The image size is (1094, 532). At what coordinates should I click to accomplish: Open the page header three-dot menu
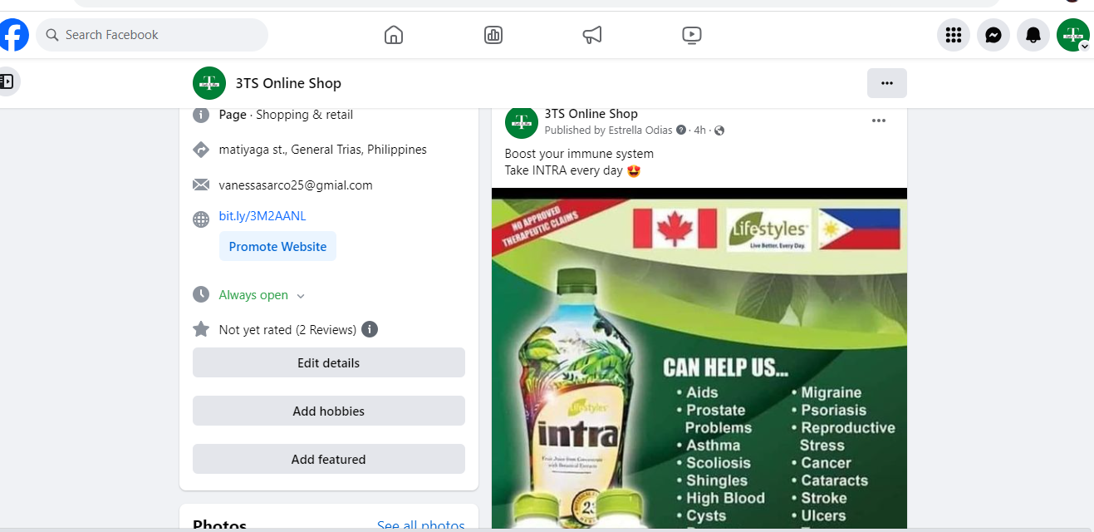[887, 83]
